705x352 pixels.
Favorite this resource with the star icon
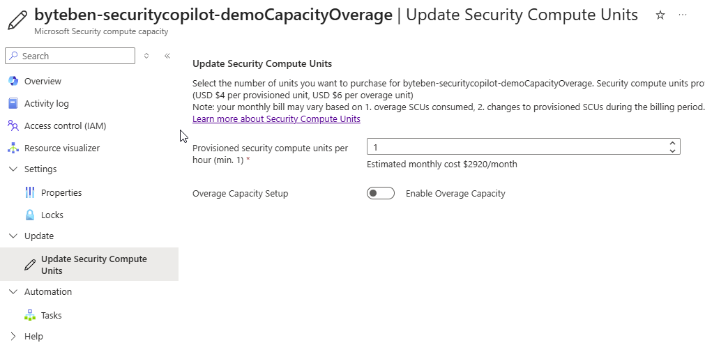coord(660,15)
